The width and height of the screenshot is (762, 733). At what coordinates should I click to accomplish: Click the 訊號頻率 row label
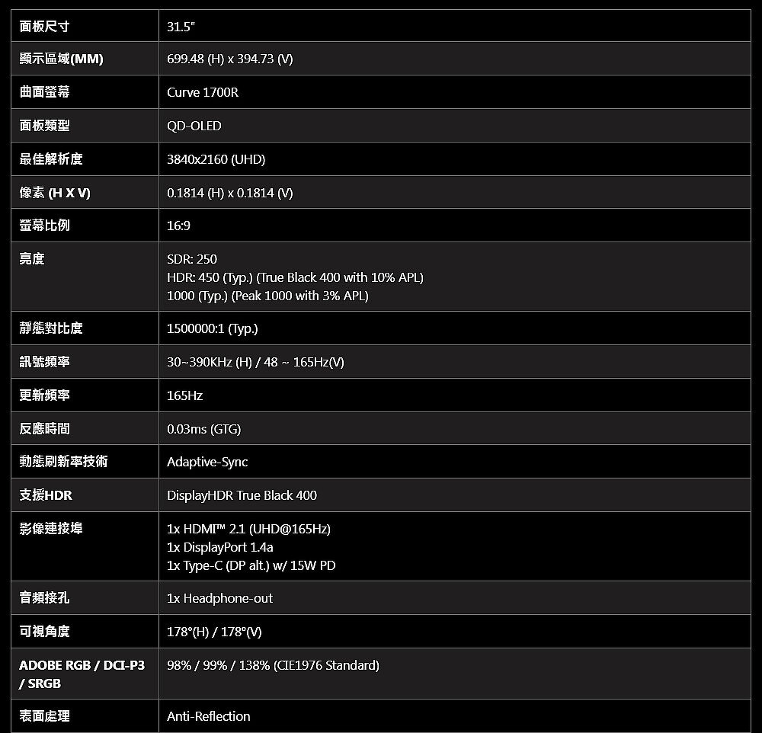[44, 362]
